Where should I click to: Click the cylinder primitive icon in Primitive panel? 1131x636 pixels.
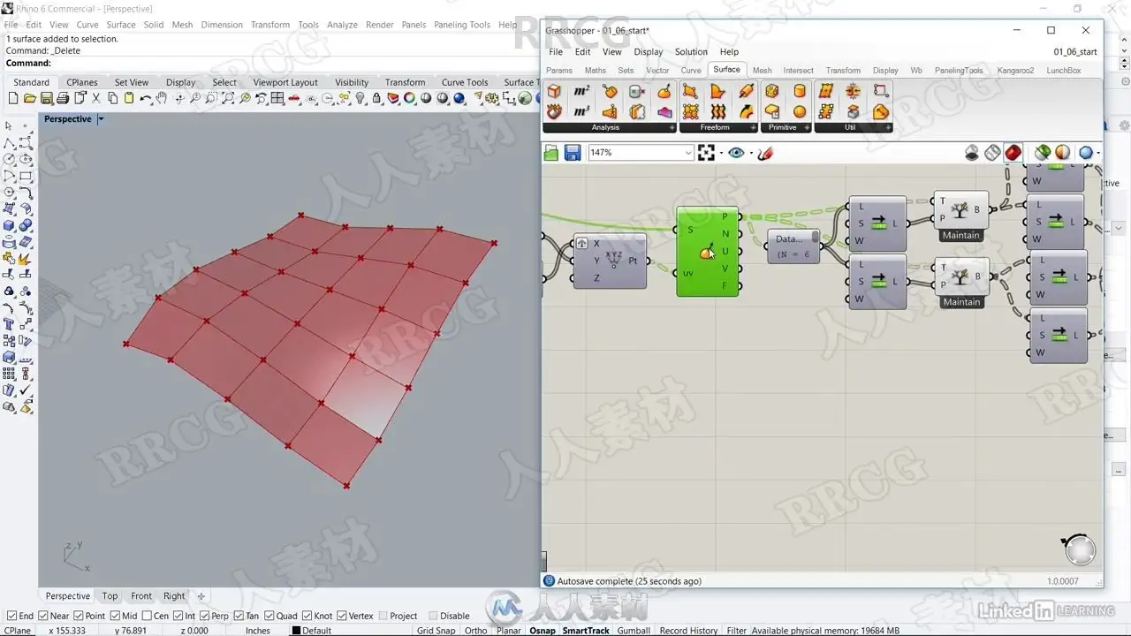(800, 91)
